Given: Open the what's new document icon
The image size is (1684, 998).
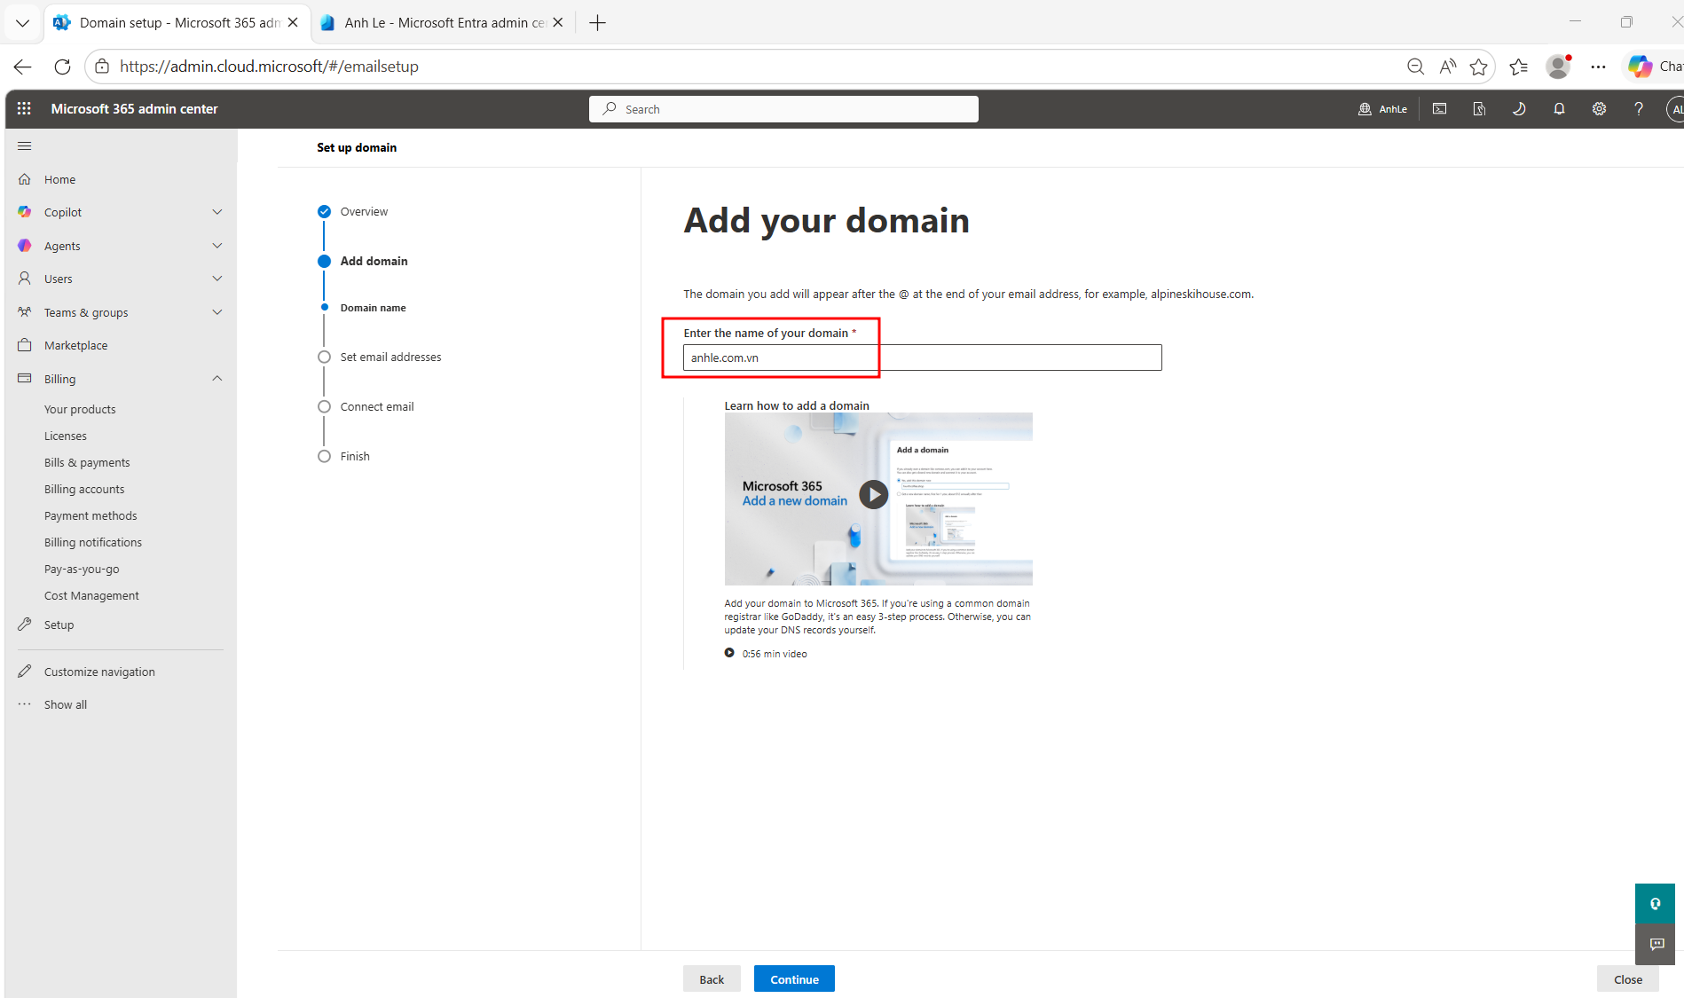Looking at the screenshot, I should tap(1479, 109).
